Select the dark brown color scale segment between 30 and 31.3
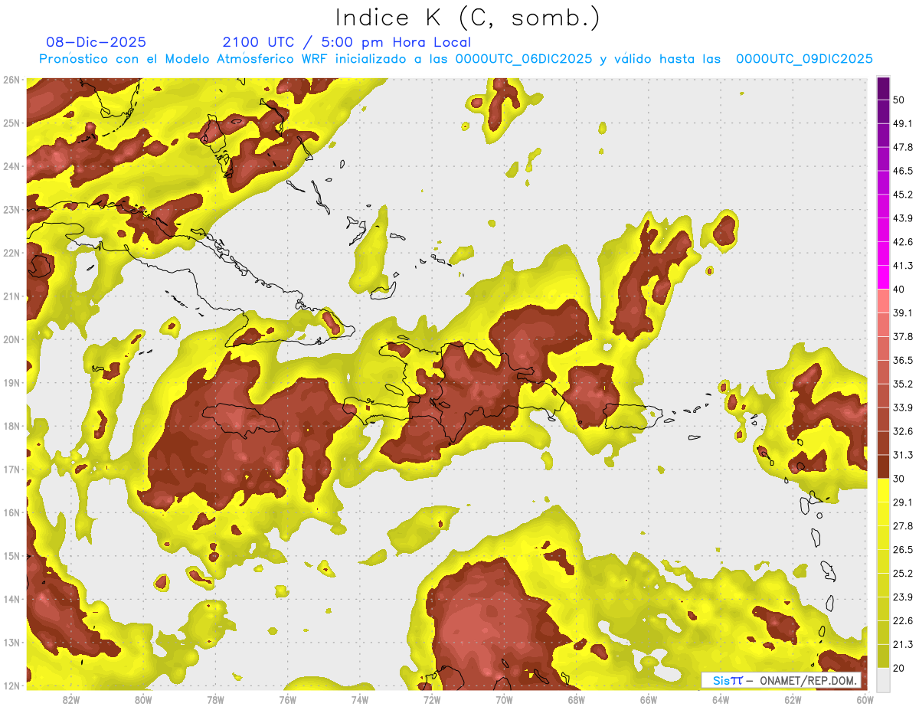 tap(883, 466)
